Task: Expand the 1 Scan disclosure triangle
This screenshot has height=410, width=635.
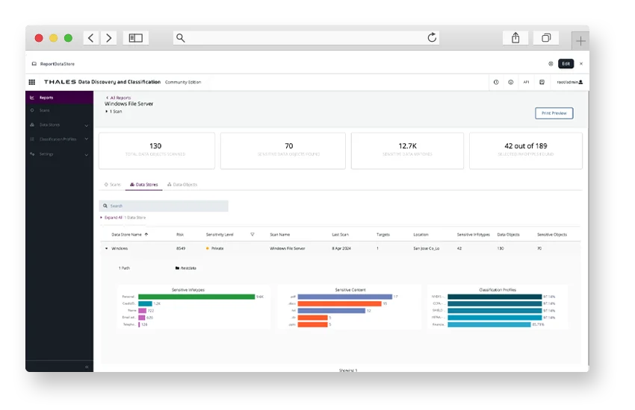Action: (107, 111)
